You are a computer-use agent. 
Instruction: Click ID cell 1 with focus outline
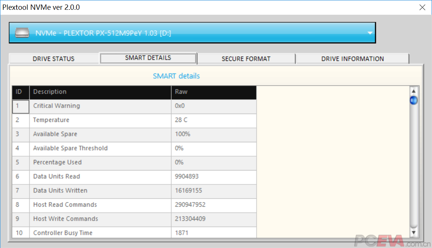21,106
